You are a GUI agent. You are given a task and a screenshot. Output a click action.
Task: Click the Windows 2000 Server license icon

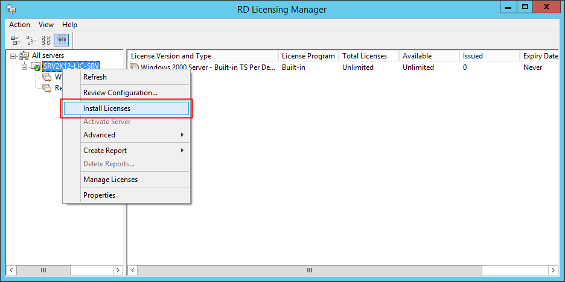[135, 67]
